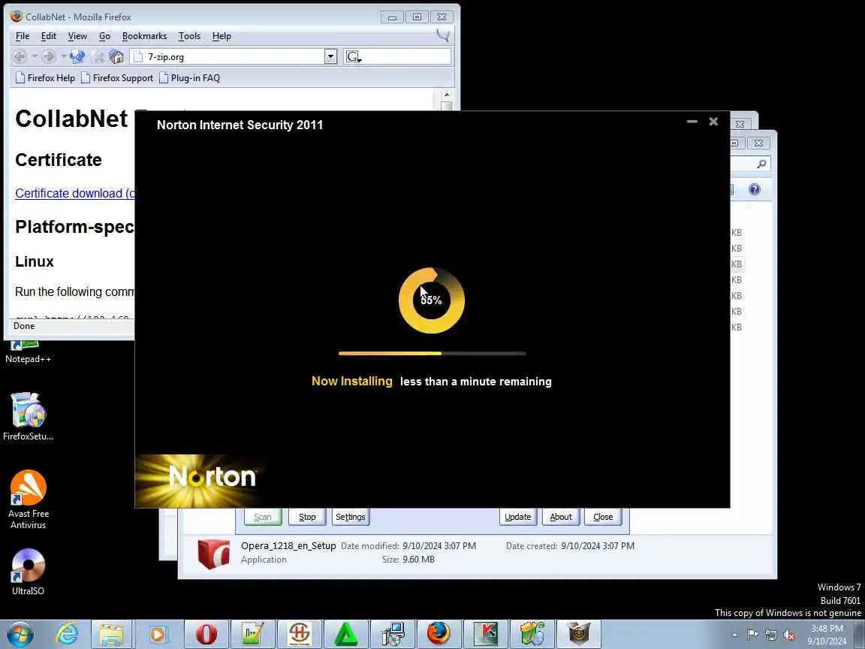
Task: Open the Windows Start menu
Action: (x=20, y=634)
